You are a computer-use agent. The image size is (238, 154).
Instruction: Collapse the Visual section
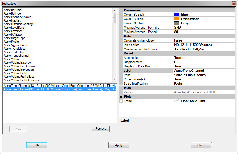pyautogui.click(x=121, y=53)
